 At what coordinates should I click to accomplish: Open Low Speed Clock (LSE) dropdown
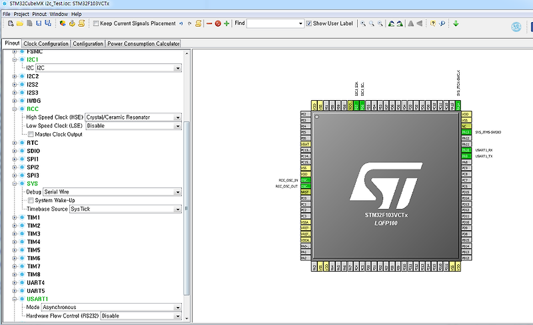(x=133, y=125)
